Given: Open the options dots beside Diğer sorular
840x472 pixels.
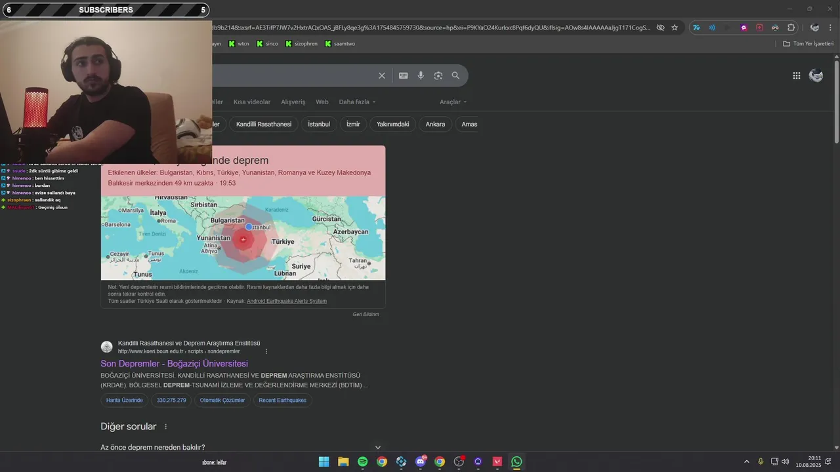Looking at the screenshot, I should click(x=165, y=427).
